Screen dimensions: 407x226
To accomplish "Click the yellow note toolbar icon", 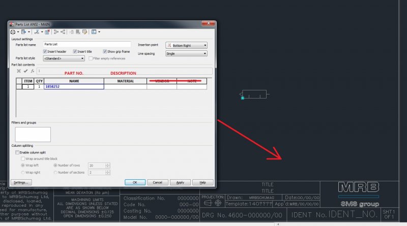I will pos(84,32).
